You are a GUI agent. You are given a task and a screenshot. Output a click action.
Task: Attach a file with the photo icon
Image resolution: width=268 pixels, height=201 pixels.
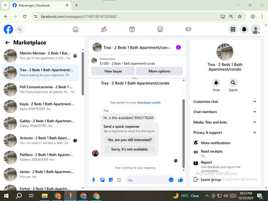coord(102,180)
